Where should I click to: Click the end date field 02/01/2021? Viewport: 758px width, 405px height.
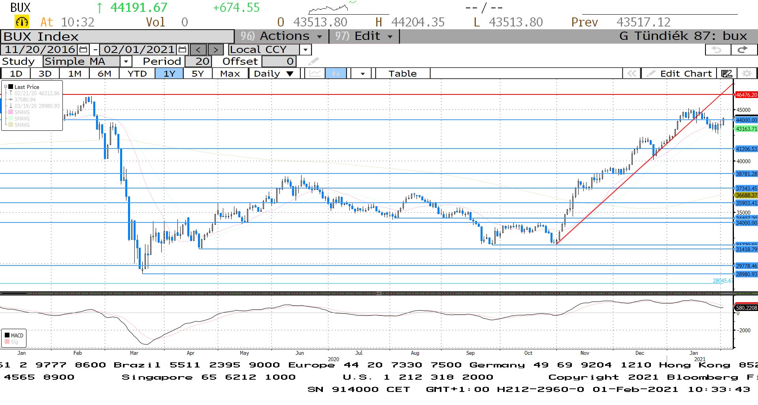139,50
